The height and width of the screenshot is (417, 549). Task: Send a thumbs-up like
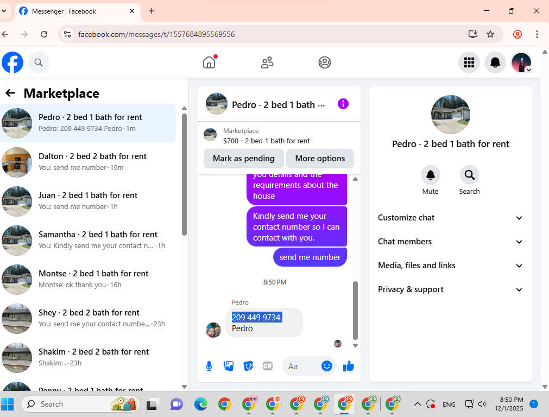349,366
